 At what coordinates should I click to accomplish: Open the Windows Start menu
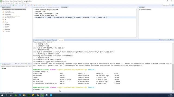click(x=2, y=95)
